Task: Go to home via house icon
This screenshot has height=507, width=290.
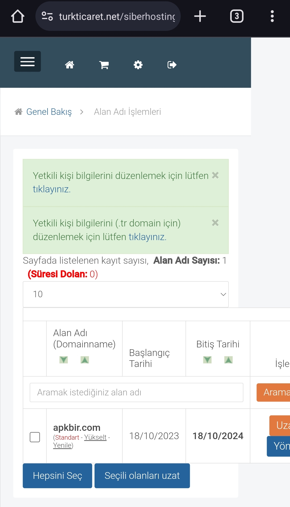Action: 70,65
